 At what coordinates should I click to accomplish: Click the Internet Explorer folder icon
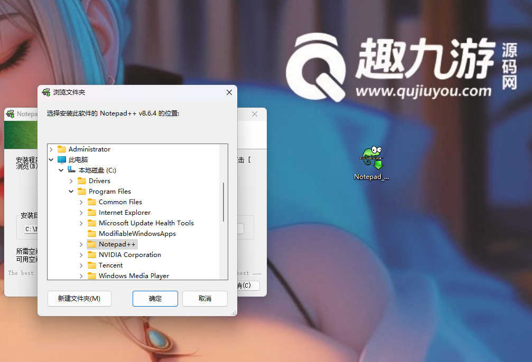click(x=92, y=213)
